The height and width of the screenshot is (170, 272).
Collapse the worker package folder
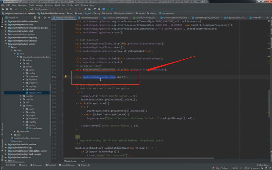[x=21, y=106]
